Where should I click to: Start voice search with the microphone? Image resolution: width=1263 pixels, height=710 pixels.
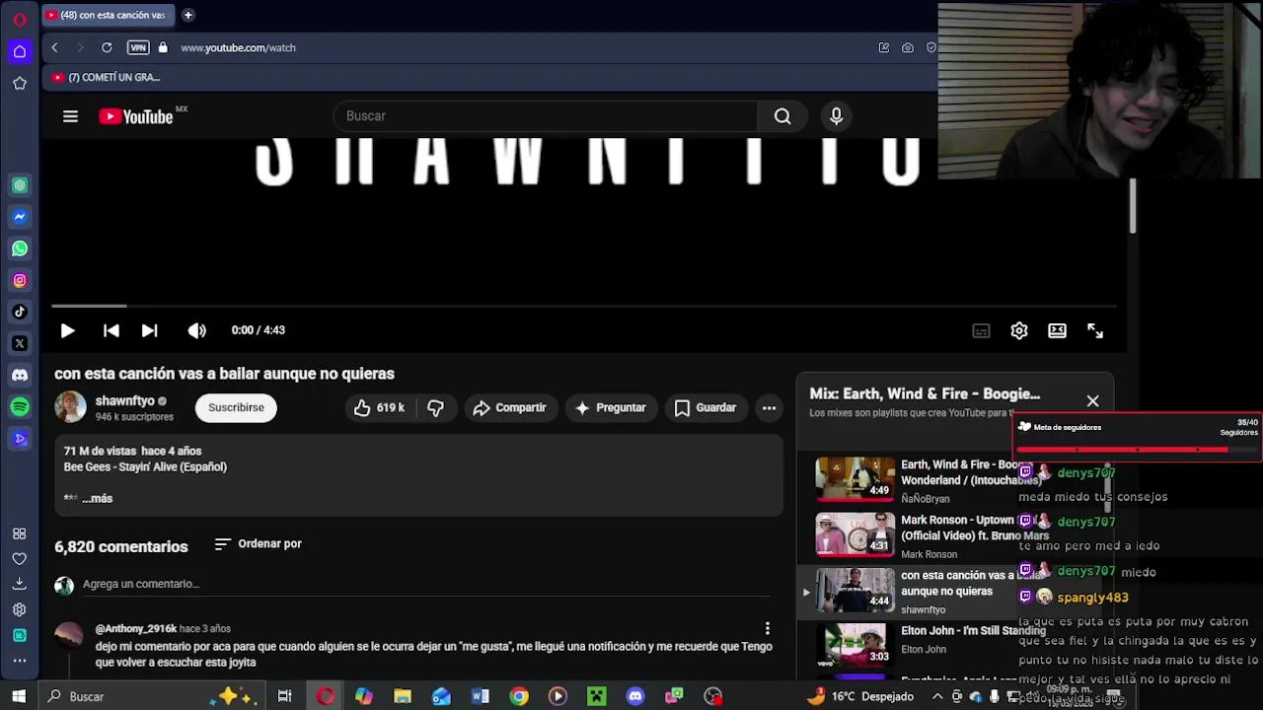pyautogui.click(x=836, y=116)
